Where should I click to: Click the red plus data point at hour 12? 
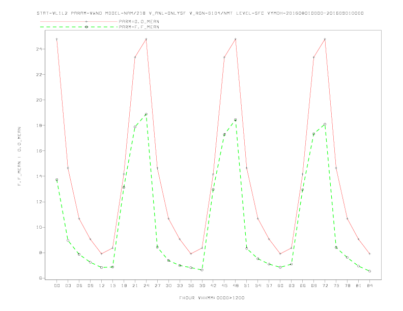102,254
